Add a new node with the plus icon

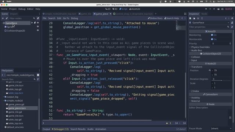[3, 18]
